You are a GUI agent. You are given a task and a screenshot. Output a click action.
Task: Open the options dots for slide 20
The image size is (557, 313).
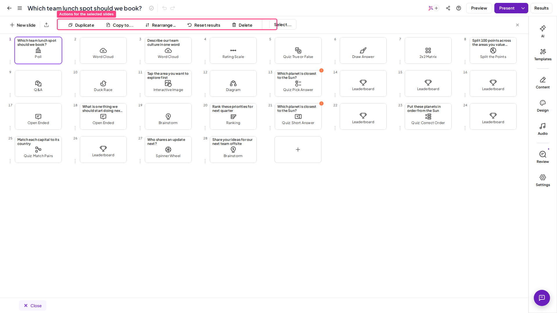(x=205, y=128)
